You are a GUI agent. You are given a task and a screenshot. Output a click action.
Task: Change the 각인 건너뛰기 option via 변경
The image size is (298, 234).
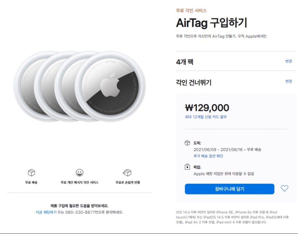coord(288,81)
